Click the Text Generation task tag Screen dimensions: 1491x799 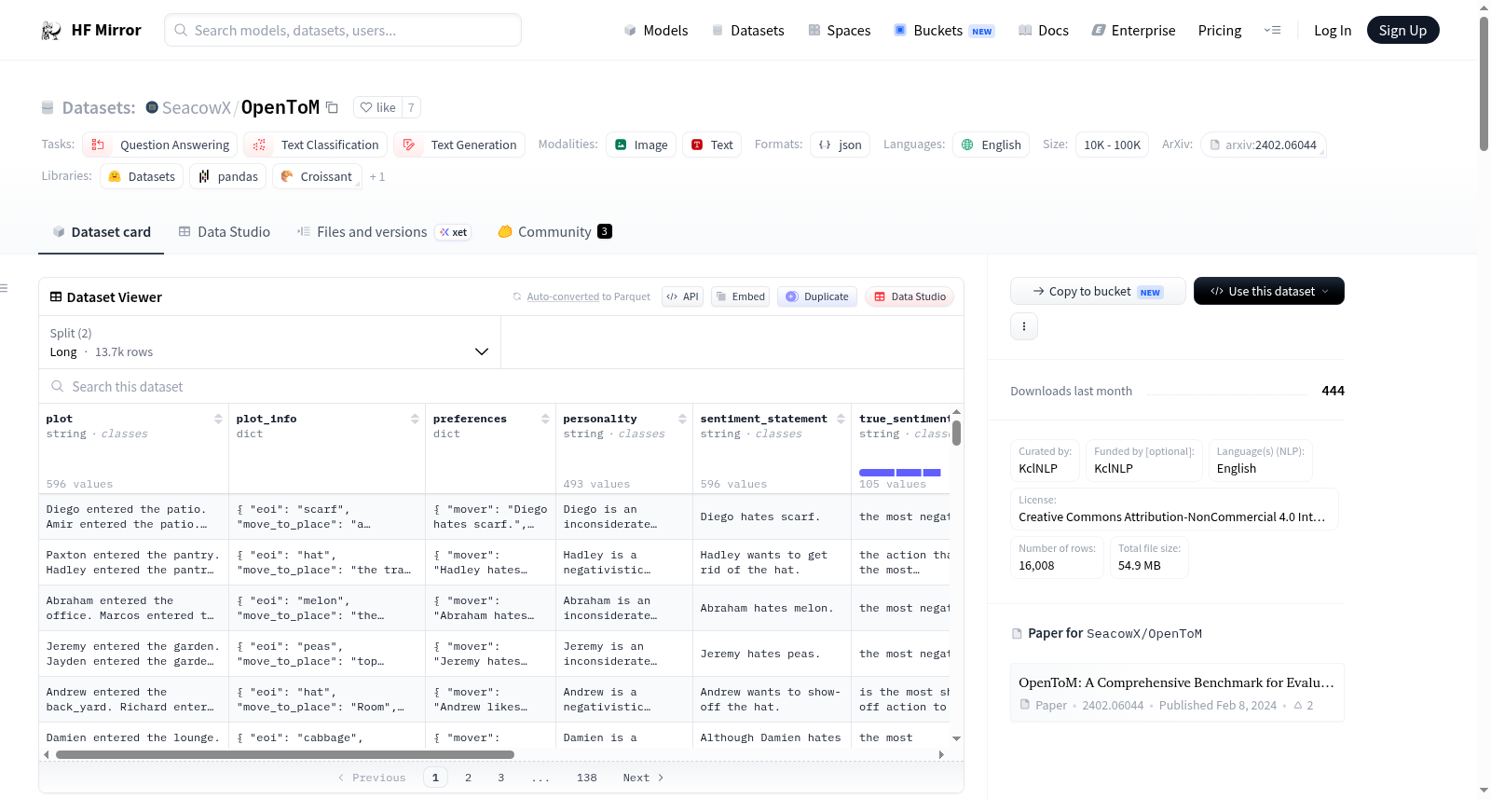(x=459, y=145)
